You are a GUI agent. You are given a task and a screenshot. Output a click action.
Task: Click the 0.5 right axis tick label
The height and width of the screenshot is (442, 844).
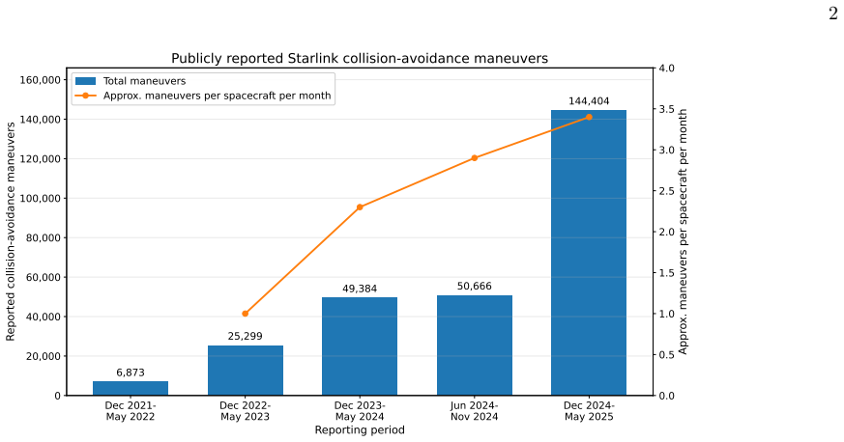click(666, 354)
